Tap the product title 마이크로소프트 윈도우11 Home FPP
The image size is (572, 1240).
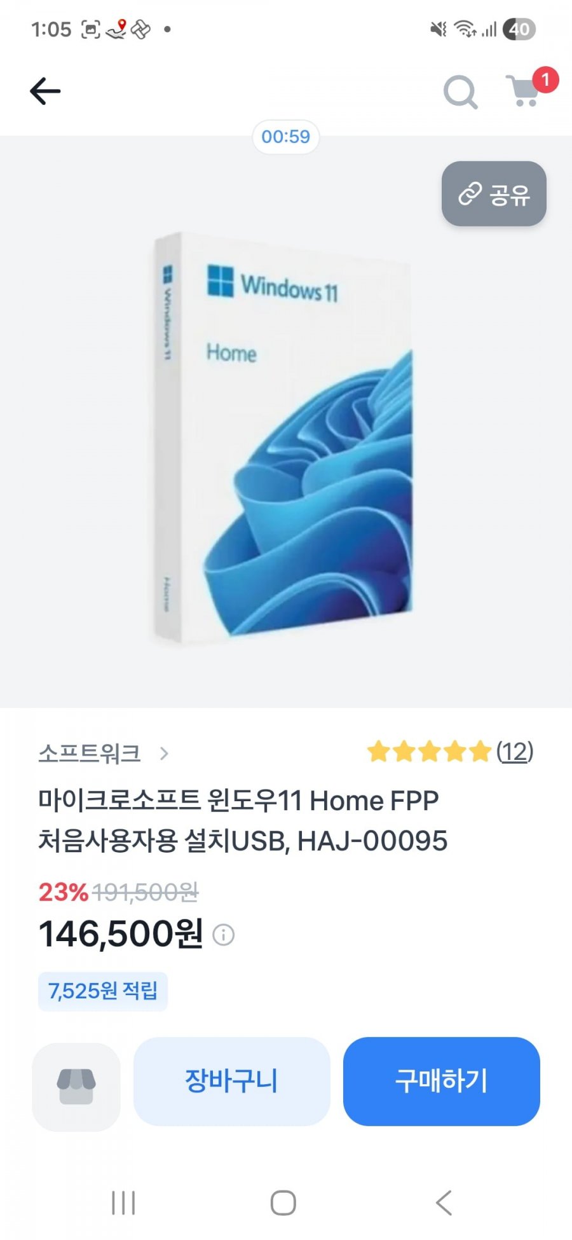coord(238,801)
